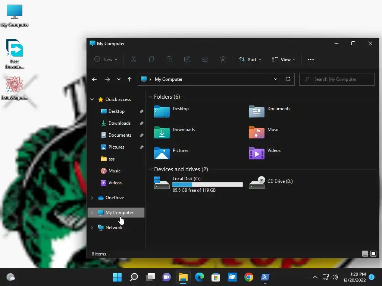Image resolution: width=382 pixels, height=286 pixels.
Task: Click the Local Disk (C:) usage bar
Action: 207,185
